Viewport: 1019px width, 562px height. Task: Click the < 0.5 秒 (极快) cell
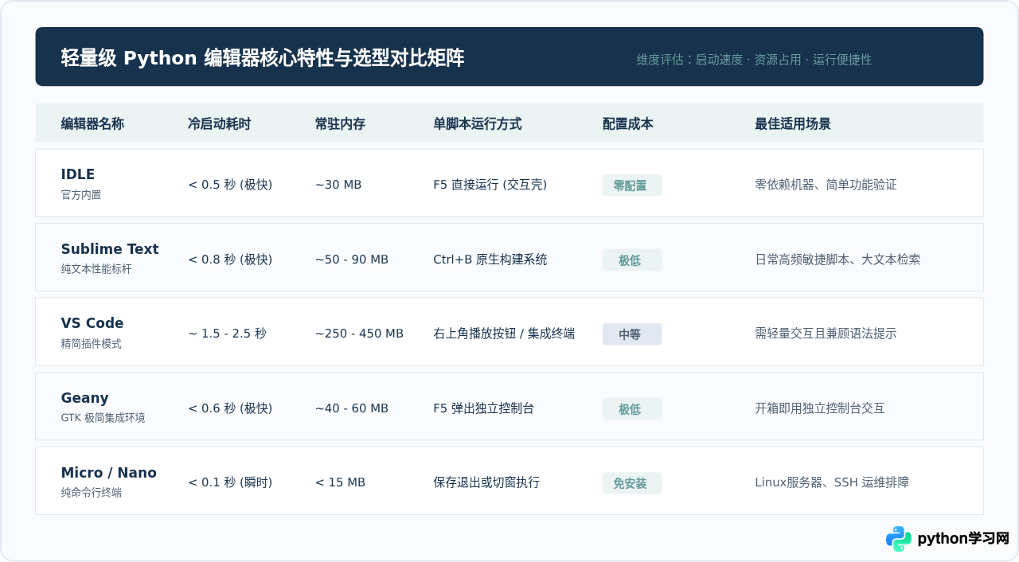(230, 185)
